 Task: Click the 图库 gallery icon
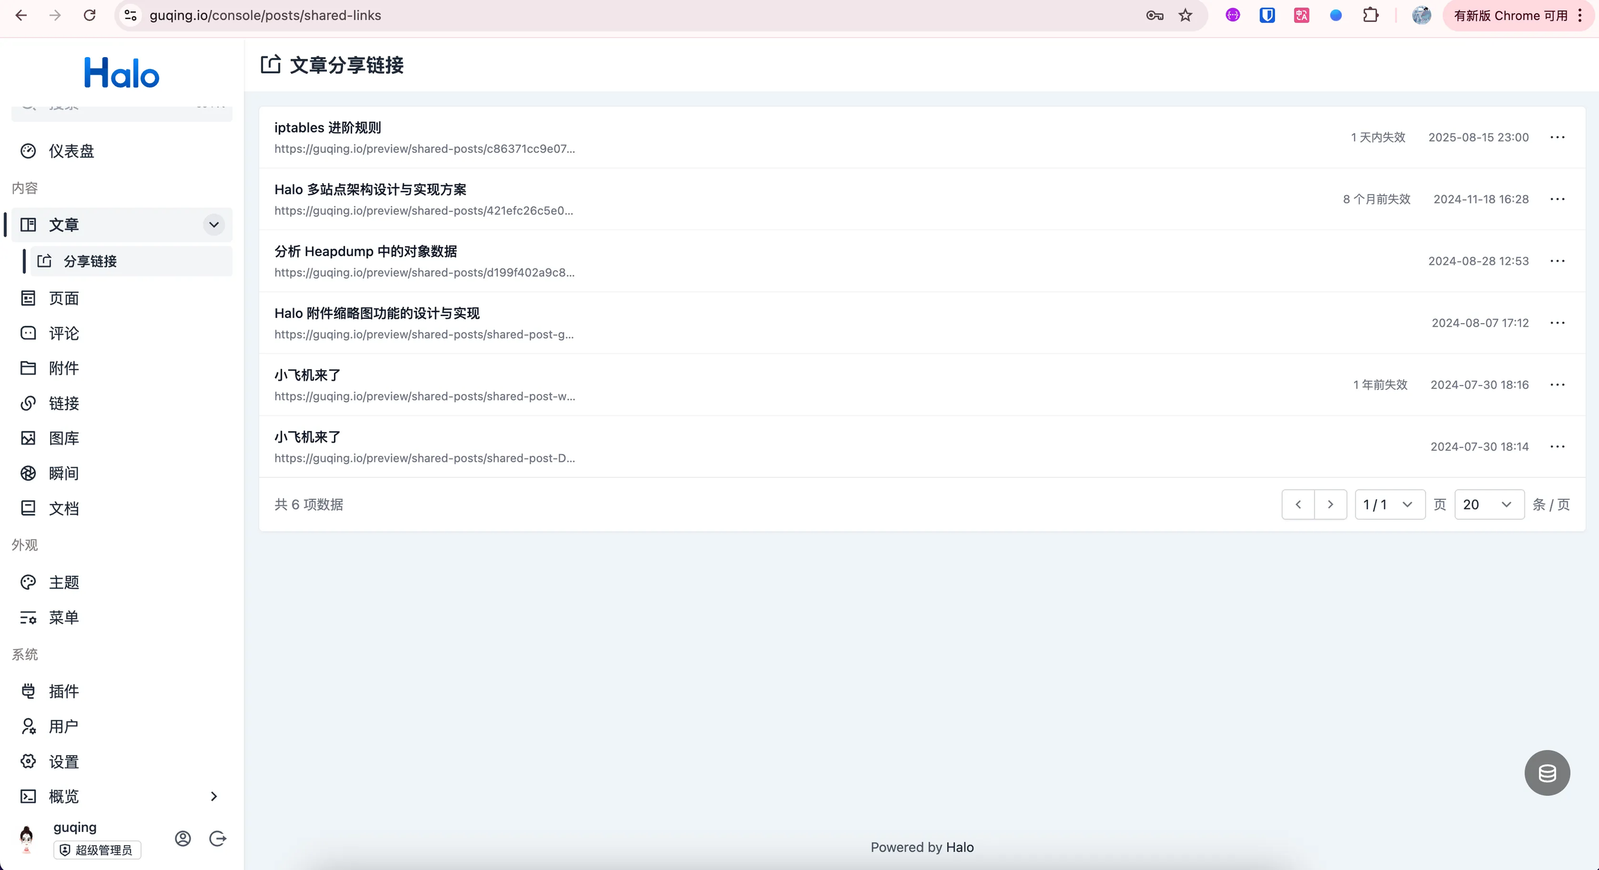coord(28,439)
